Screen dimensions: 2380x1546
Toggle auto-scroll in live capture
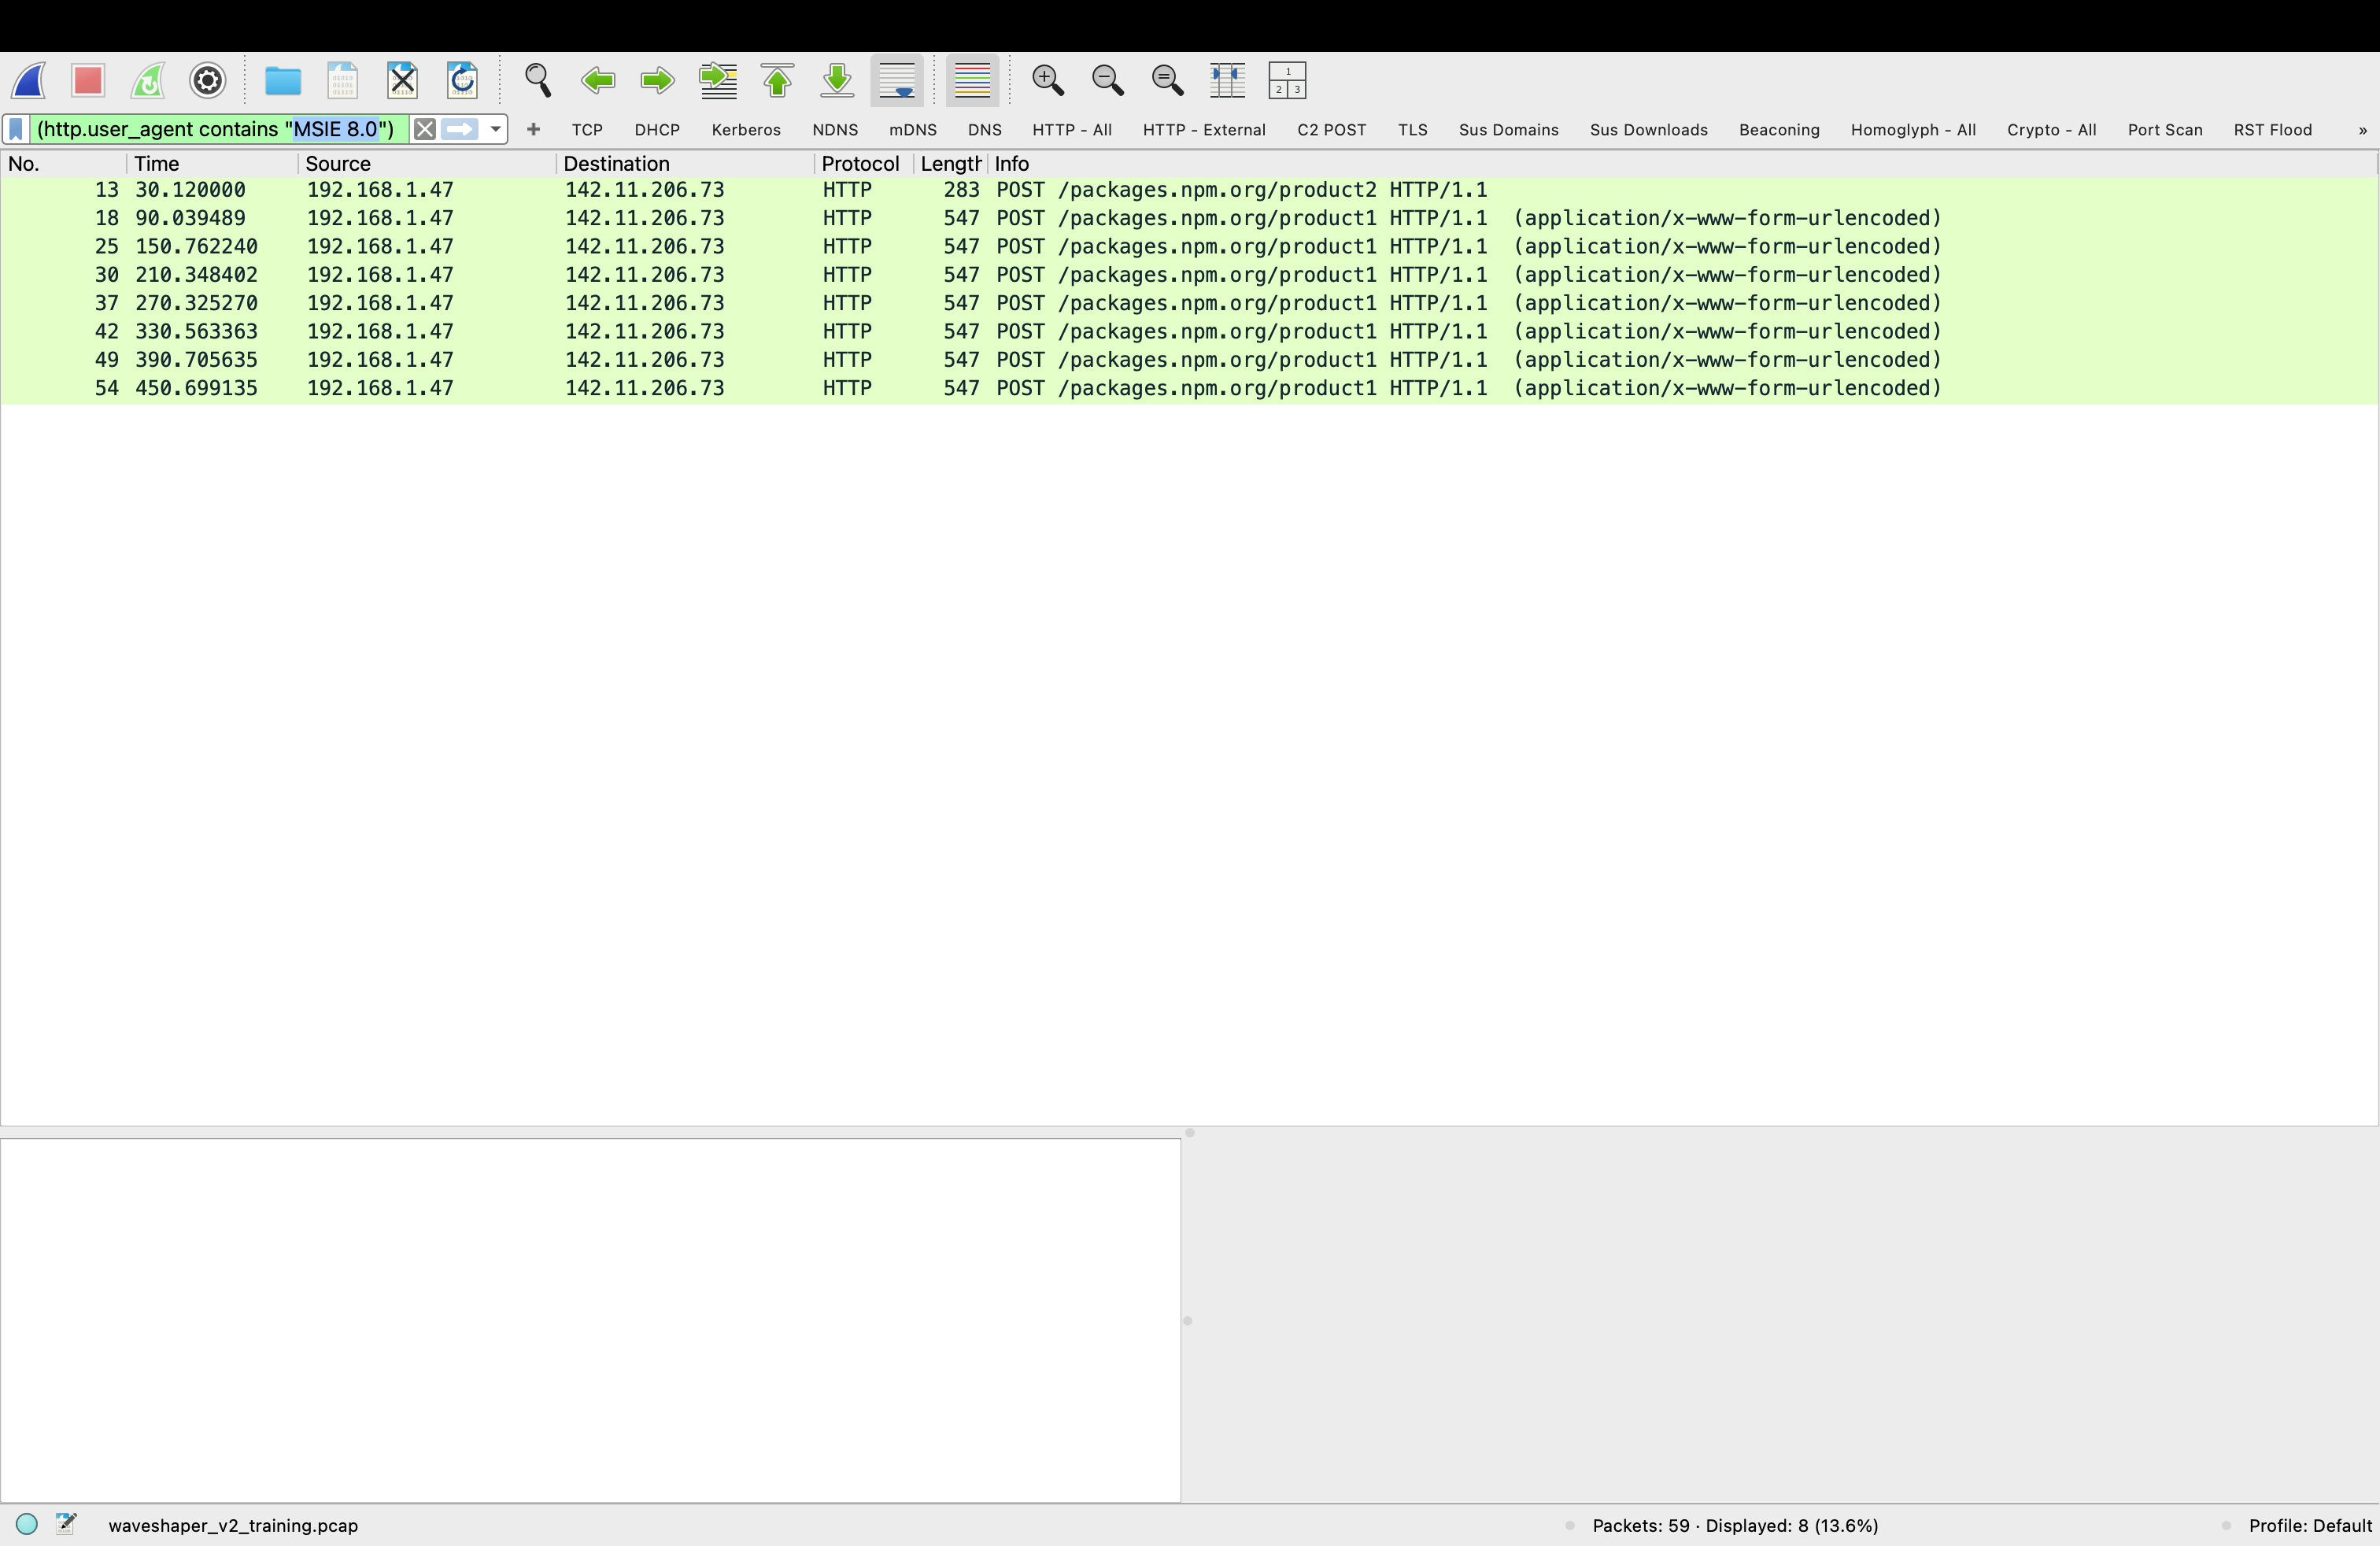pyautogui.click(x=896, y=80)
